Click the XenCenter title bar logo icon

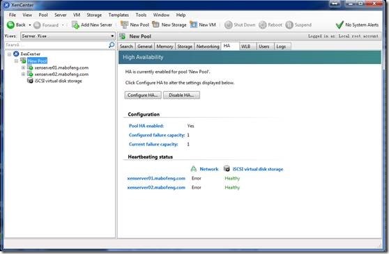(x=7, y=5)
